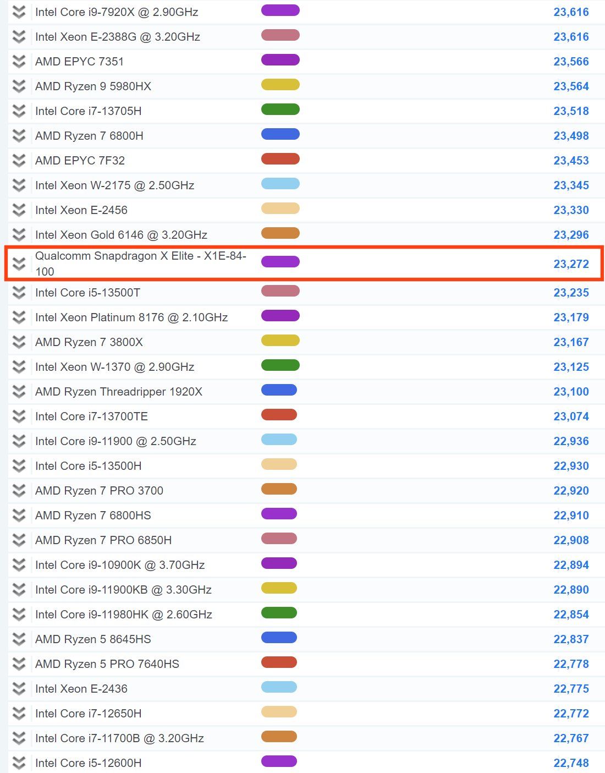Expand the Intel Core i7-13705H chevron
The image size is (605, 773).
(19, 111)
